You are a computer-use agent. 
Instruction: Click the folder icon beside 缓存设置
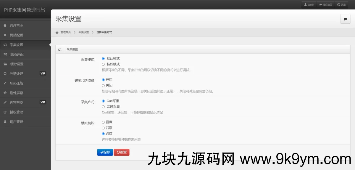(x=5, y=64)
